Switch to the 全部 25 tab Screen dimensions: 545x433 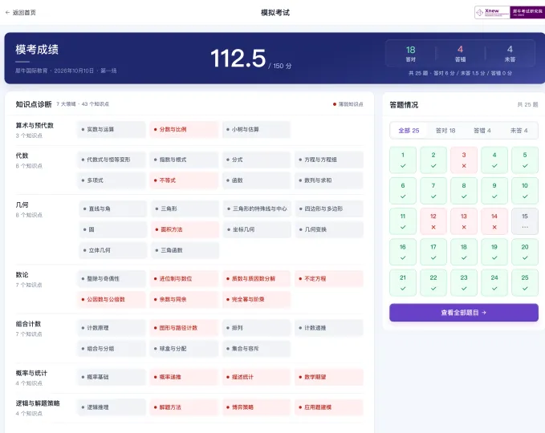coord(409,131)
